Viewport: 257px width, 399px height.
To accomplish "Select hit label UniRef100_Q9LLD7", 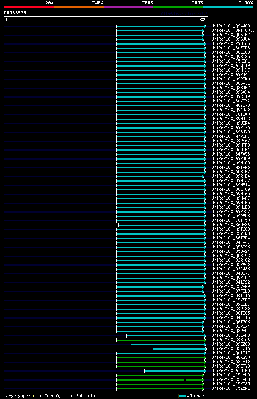I will tap(230, 305).
